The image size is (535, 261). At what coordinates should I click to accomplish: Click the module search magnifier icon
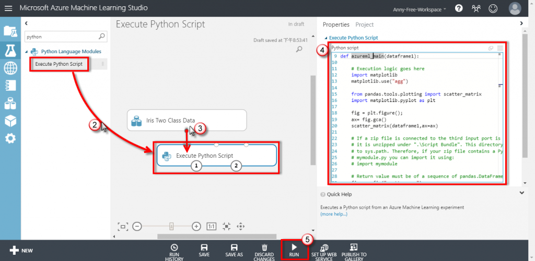click(102, 37)
